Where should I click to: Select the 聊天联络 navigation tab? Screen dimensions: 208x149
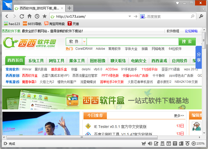[x=118, y=61]
